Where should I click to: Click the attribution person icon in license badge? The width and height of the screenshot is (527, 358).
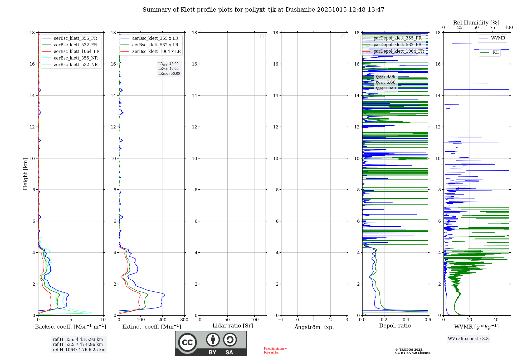point(213,340)
